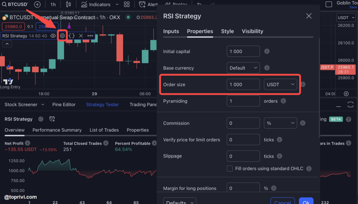Open the Strategy Tester tab
Screen dimensions: 358x204
point(102,105)
